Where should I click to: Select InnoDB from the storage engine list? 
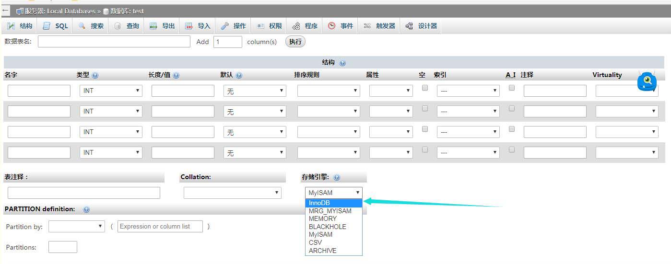pyautogui.click(x=334, y=203)
